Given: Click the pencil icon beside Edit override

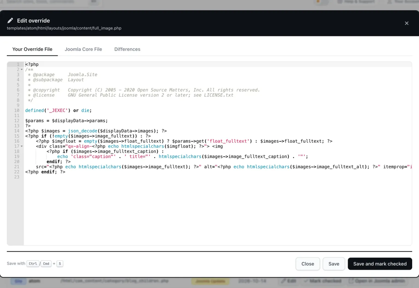Looking at the screenshot, I should click(10, 20).
